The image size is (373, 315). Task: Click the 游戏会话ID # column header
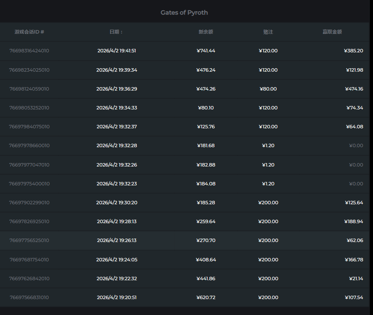coord(29,32)
